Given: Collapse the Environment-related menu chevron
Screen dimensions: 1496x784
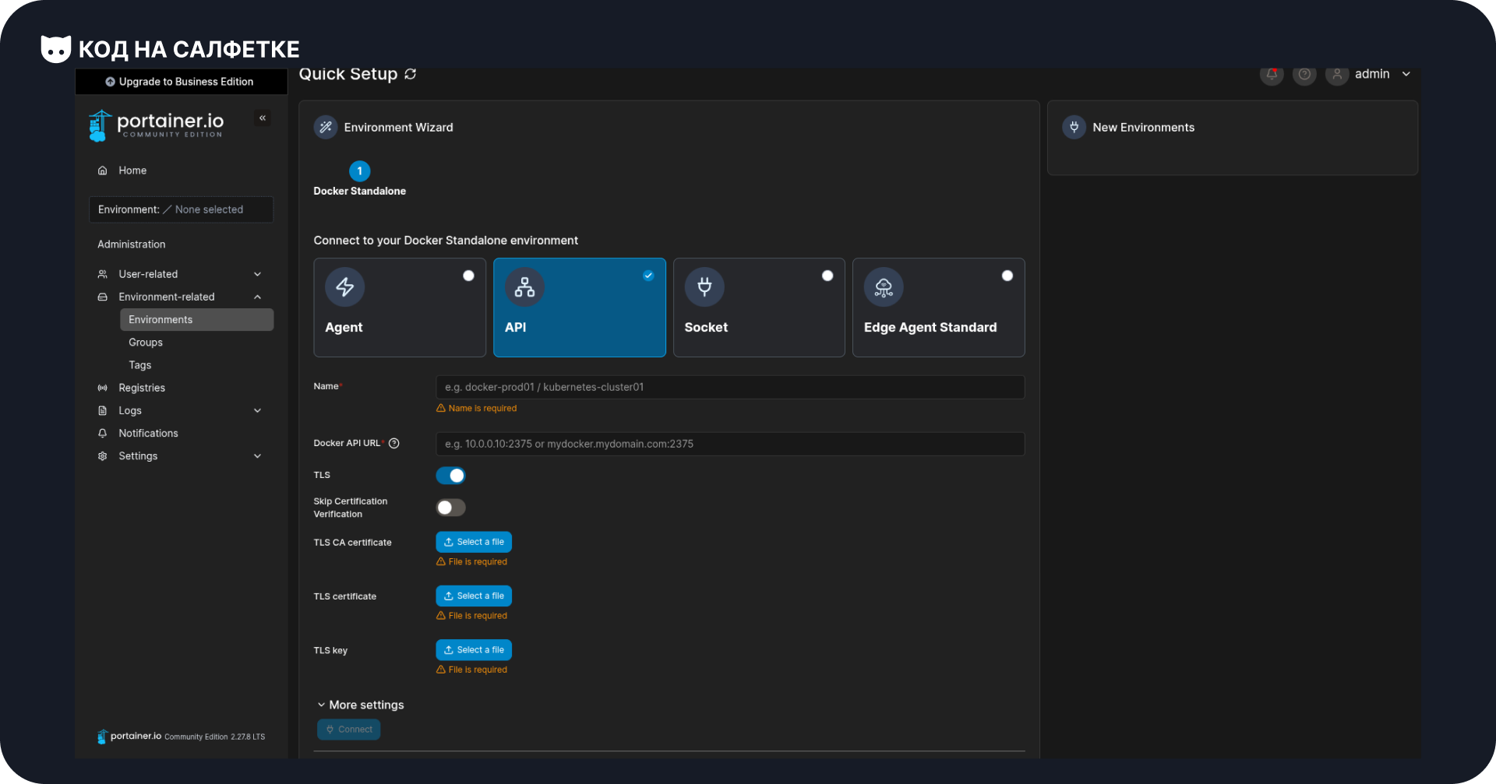Looking at the screenshot, I should pyautogui.click(x=257, y=297).
